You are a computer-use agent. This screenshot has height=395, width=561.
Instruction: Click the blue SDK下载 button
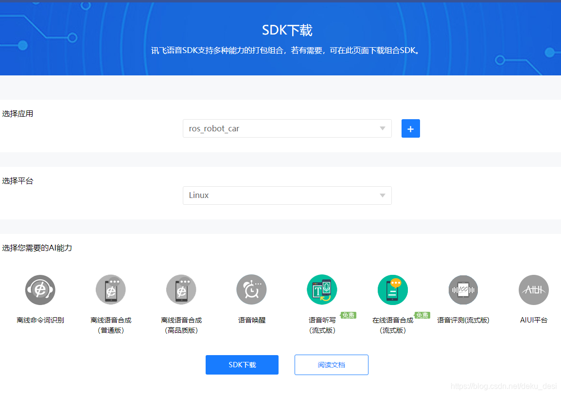242,365
